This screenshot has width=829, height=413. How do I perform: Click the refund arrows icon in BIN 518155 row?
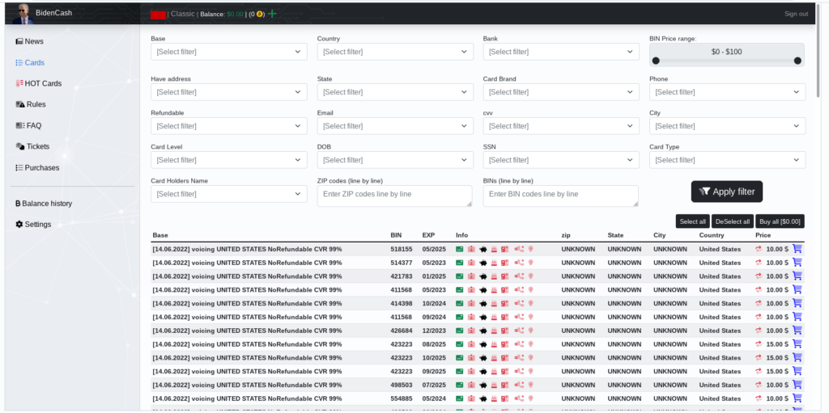click(x=758, y=249)
